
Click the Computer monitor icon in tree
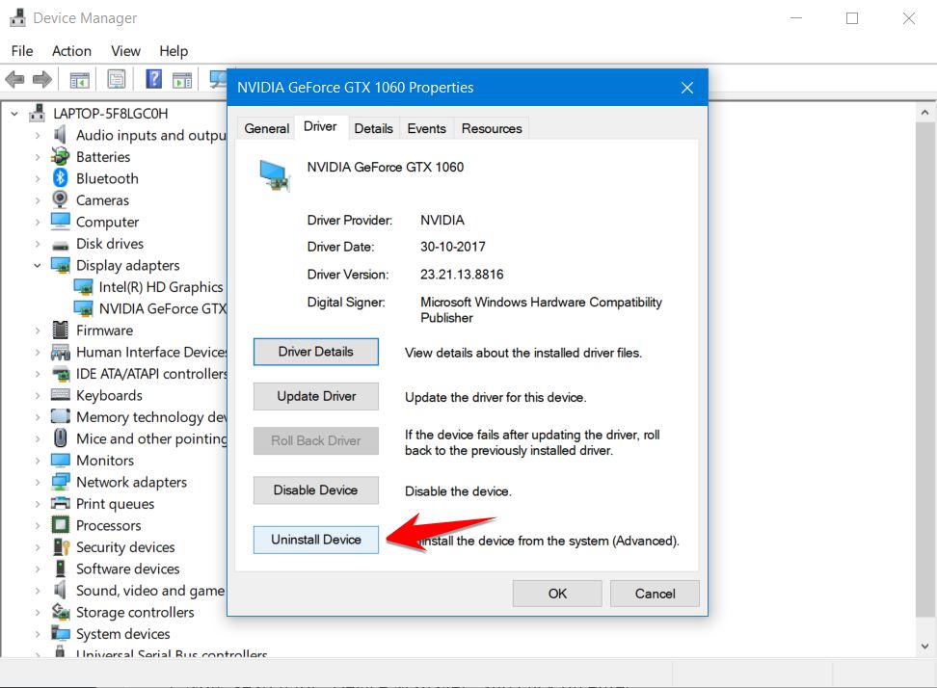pyautogui.click(x=61, y=222)
